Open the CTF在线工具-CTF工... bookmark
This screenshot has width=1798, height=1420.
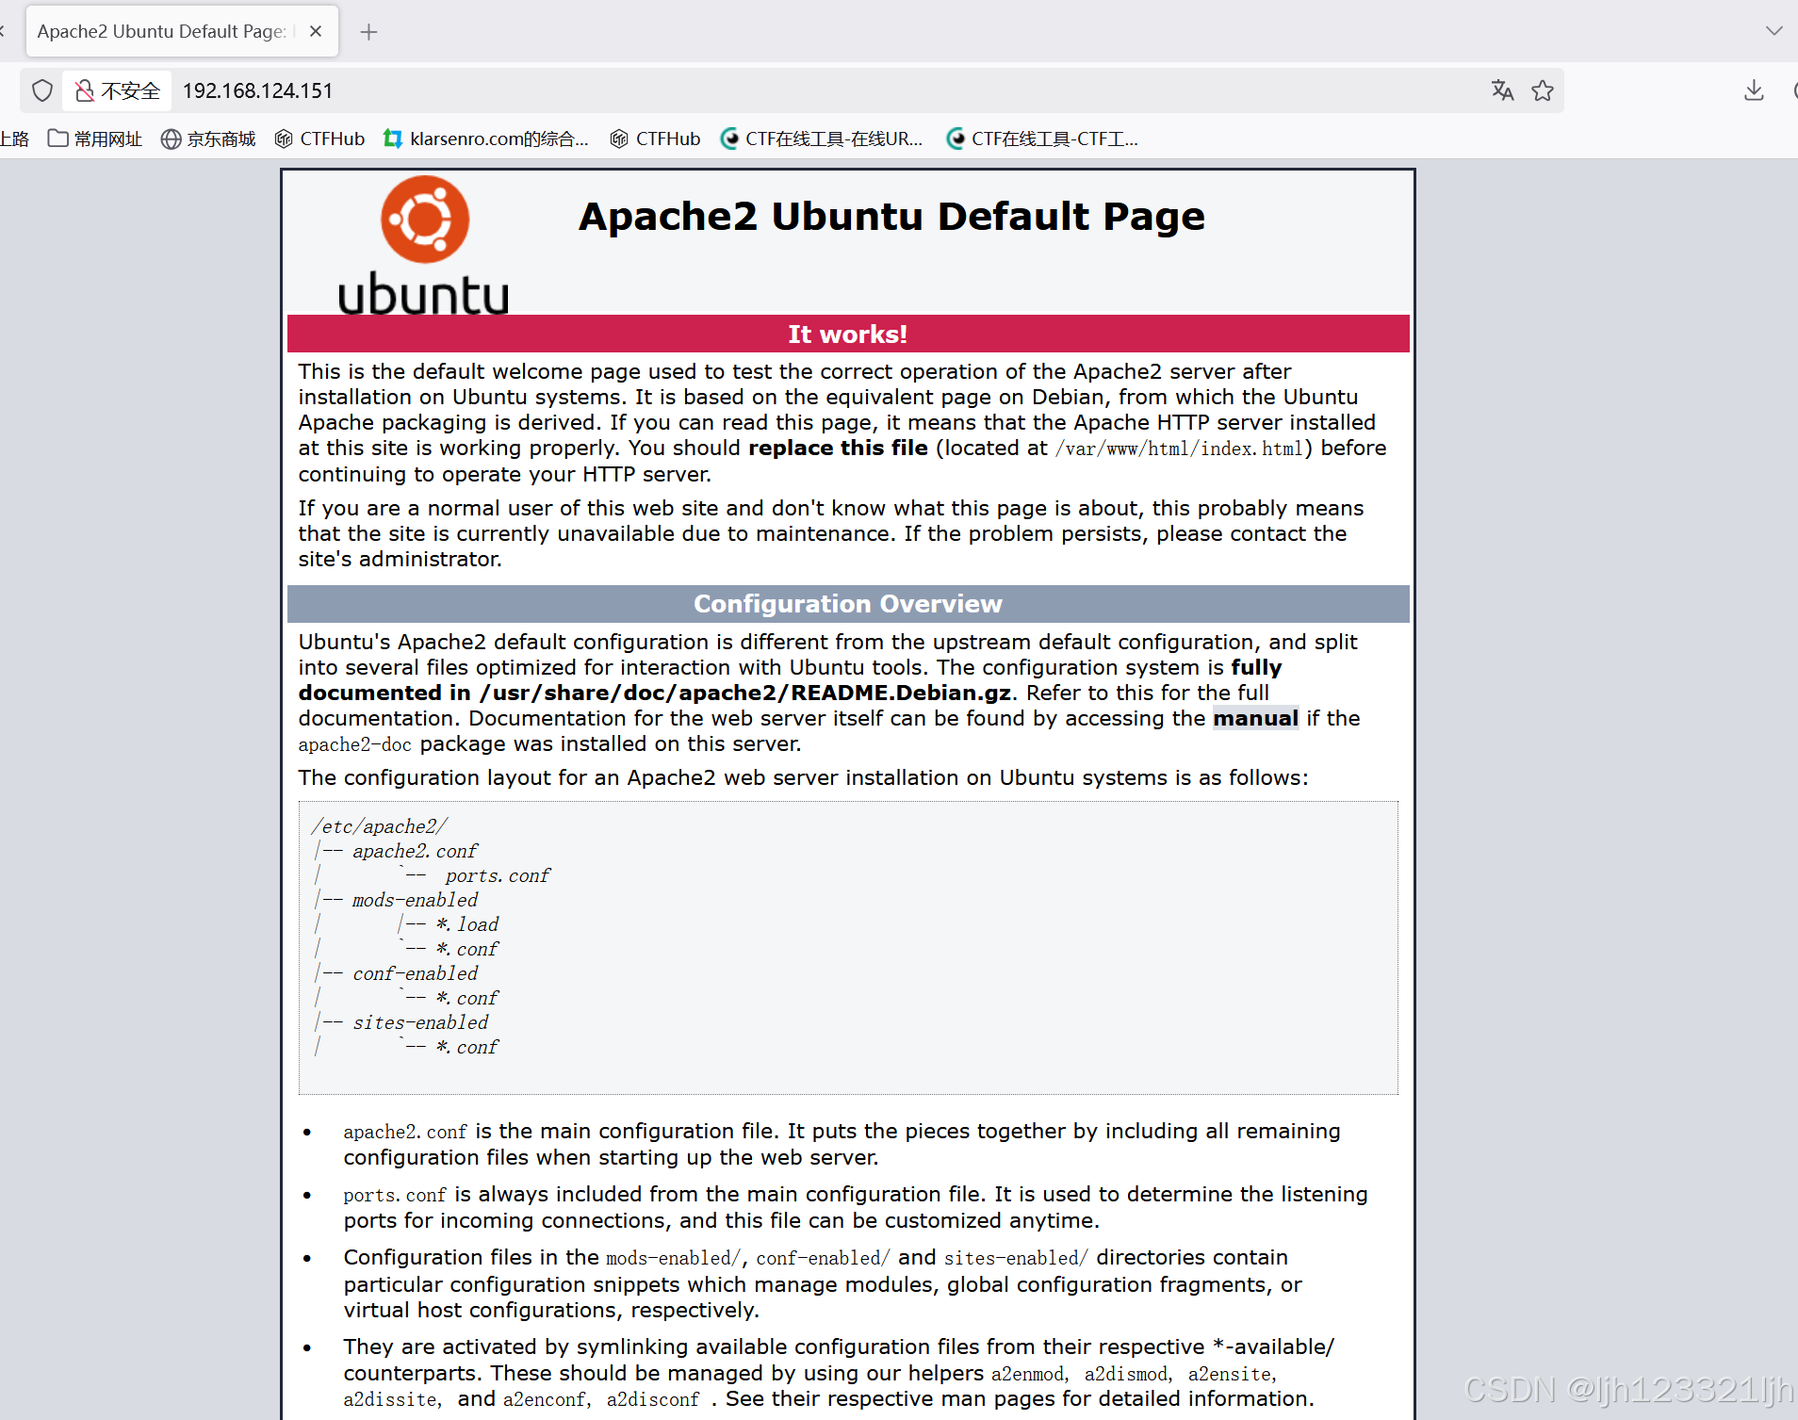(x=1042, y=139)
